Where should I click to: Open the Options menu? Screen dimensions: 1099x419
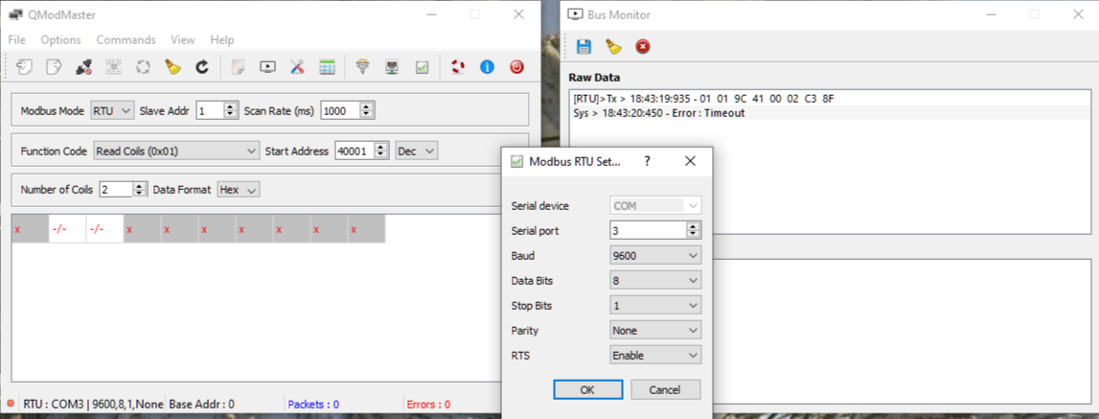coord(60,40)
